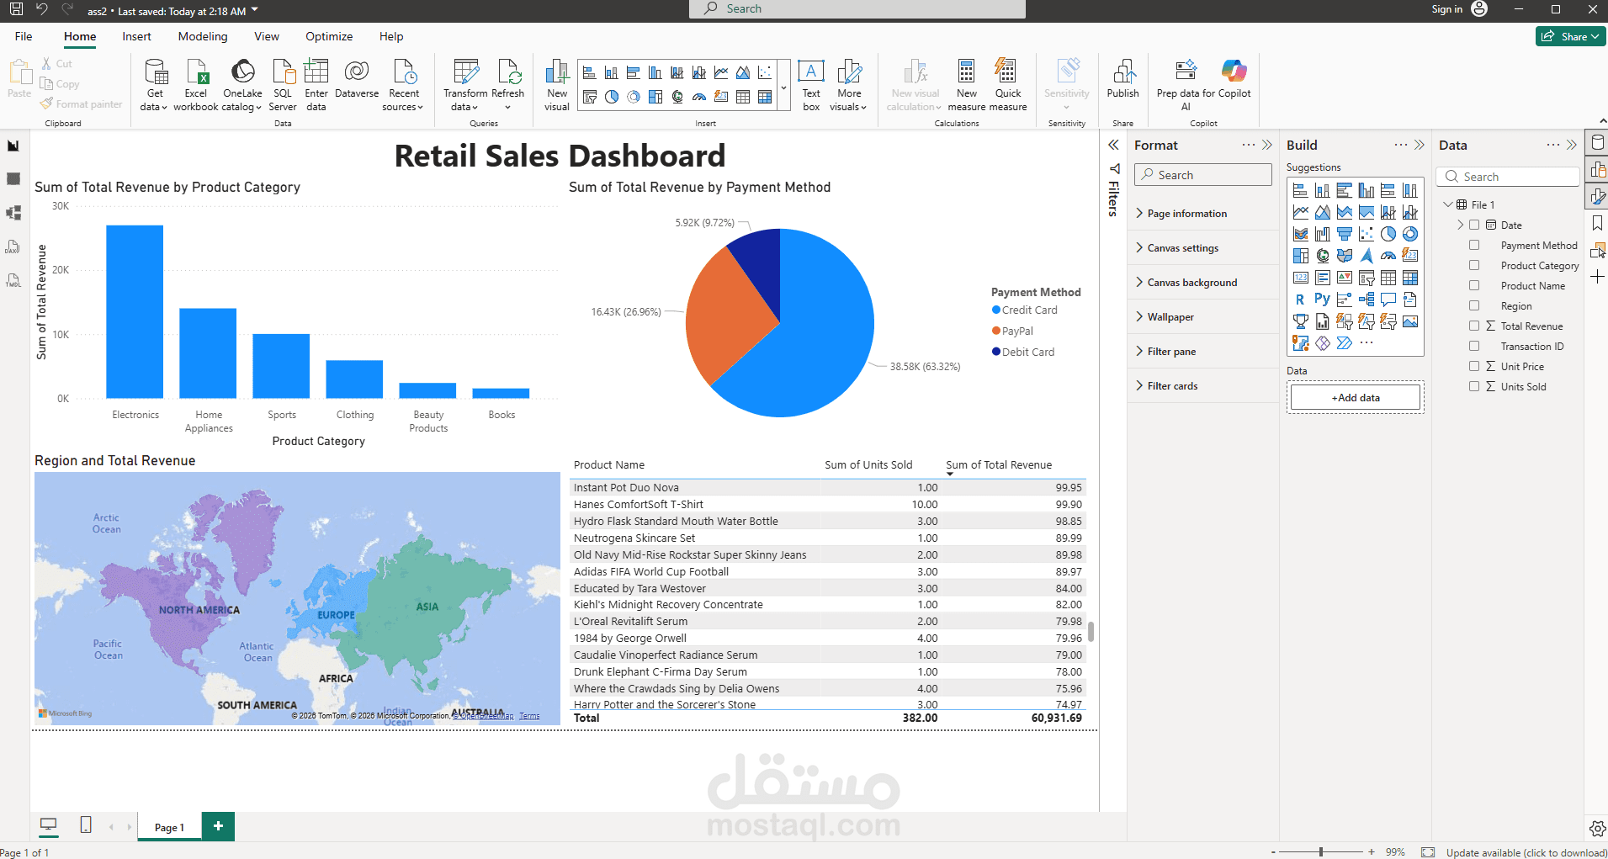Switch to Table view in left sidebar
This screenshot has height=859, width=1608.
(x=13, y=179)
